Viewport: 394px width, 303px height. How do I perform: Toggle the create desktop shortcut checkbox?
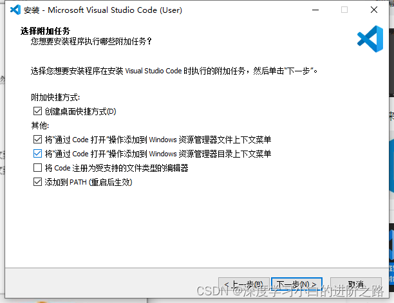(x=38, y=111)
